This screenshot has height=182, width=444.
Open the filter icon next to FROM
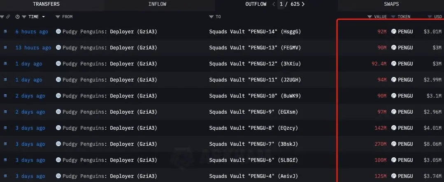coord(58,17)
